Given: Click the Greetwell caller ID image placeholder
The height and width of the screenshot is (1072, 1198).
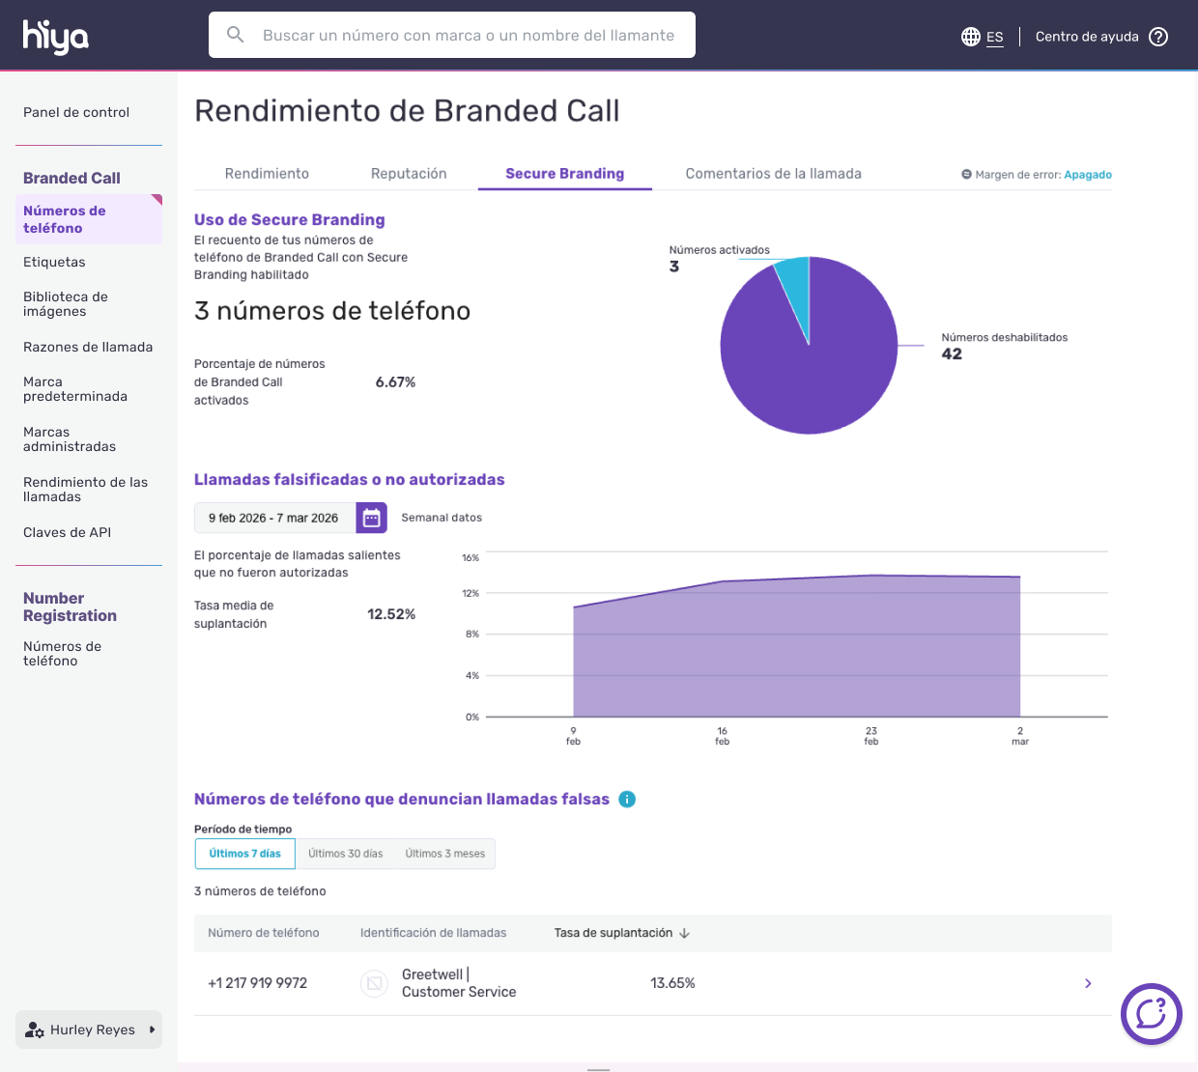Looking at the screenshot, I should point(374,983).
